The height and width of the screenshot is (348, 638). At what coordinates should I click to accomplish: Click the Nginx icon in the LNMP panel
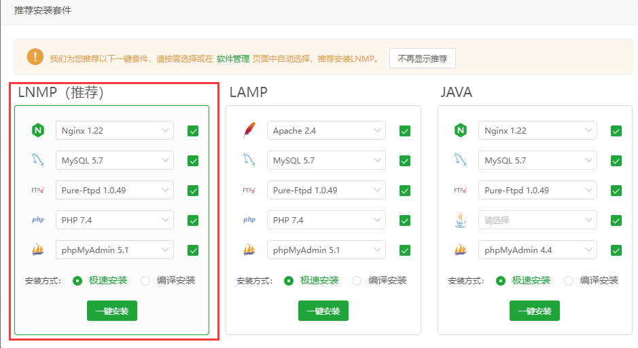(38, 130)
